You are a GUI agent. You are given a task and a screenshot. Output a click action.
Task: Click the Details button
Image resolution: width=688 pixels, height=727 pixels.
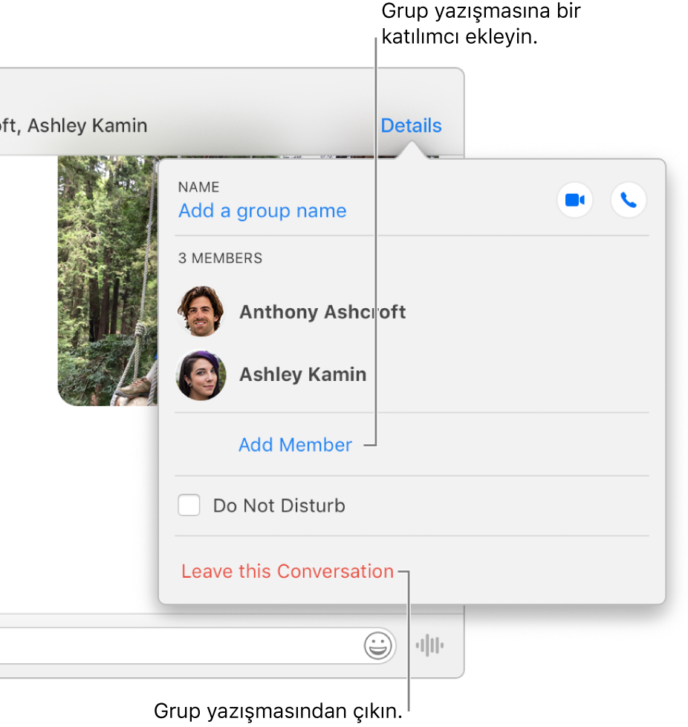(x=411, y=125)
